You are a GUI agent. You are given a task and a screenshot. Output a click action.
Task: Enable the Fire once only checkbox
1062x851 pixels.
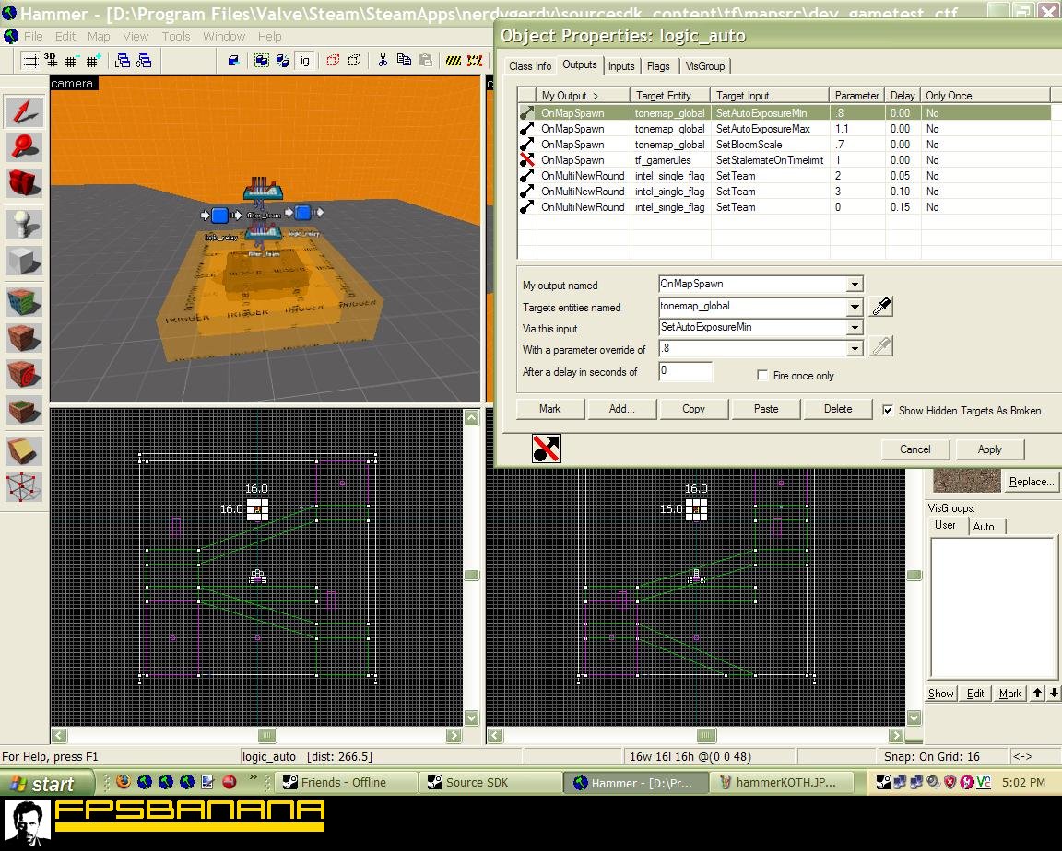point(762,376)
